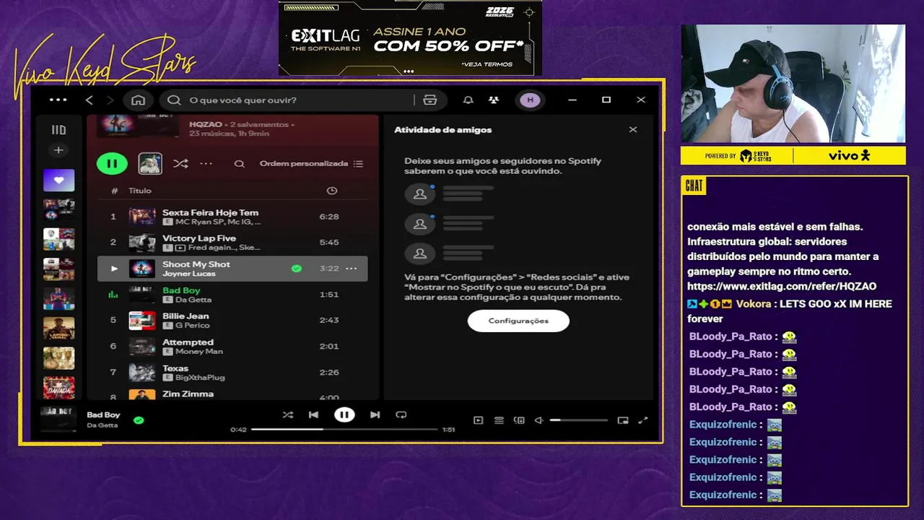924x520 pixels.
Task: Open the Liked Songs heart tile
Action: pyautogui.click(x=58, y=180)
